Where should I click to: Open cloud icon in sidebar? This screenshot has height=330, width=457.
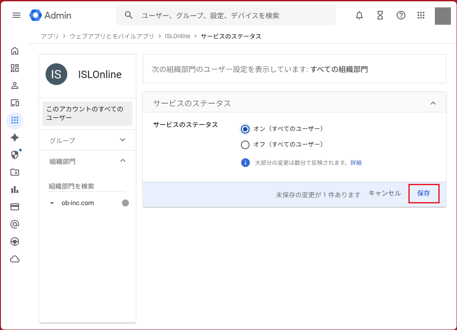(15, 259)
